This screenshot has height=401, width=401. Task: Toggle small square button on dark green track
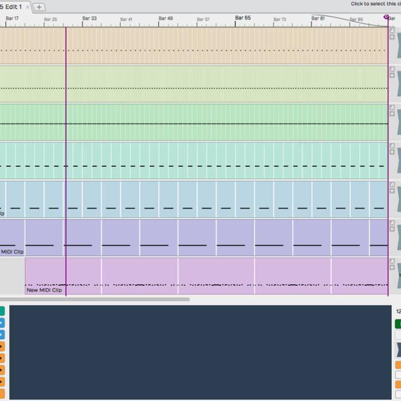click(x=392, y=113)
